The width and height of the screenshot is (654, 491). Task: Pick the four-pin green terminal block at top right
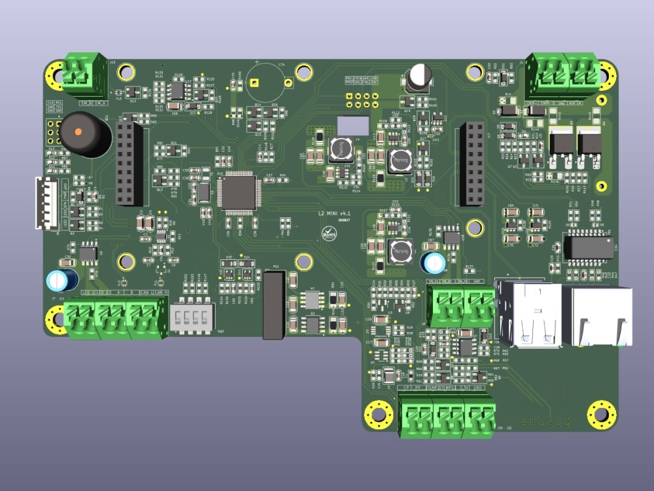[563, 76]
